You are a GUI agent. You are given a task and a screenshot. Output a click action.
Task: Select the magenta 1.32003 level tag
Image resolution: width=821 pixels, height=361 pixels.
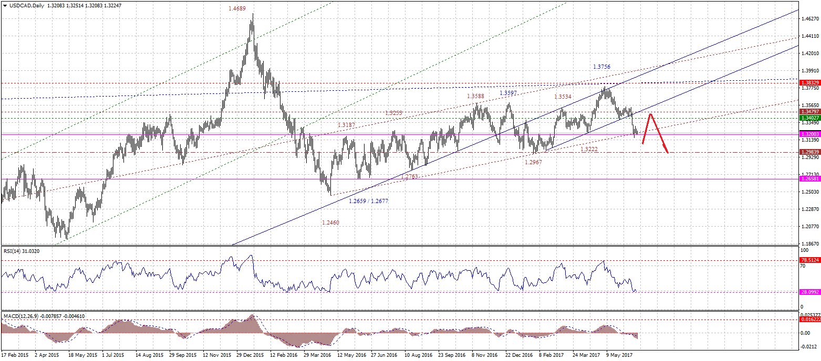click(x=809, y=134)
